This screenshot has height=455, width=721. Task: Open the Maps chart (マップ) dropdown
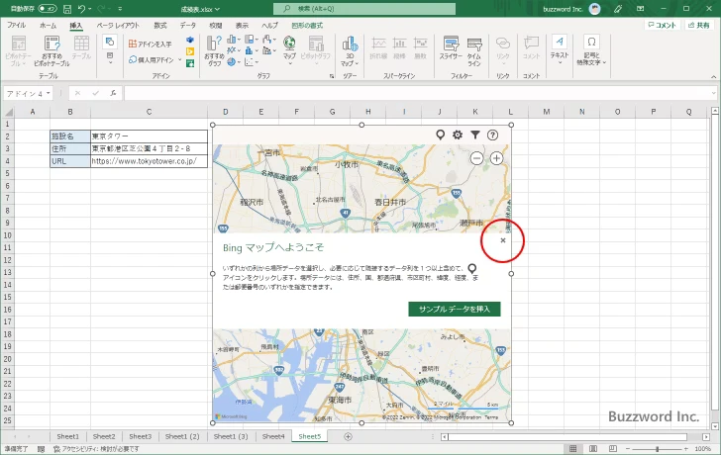(289, 50)
